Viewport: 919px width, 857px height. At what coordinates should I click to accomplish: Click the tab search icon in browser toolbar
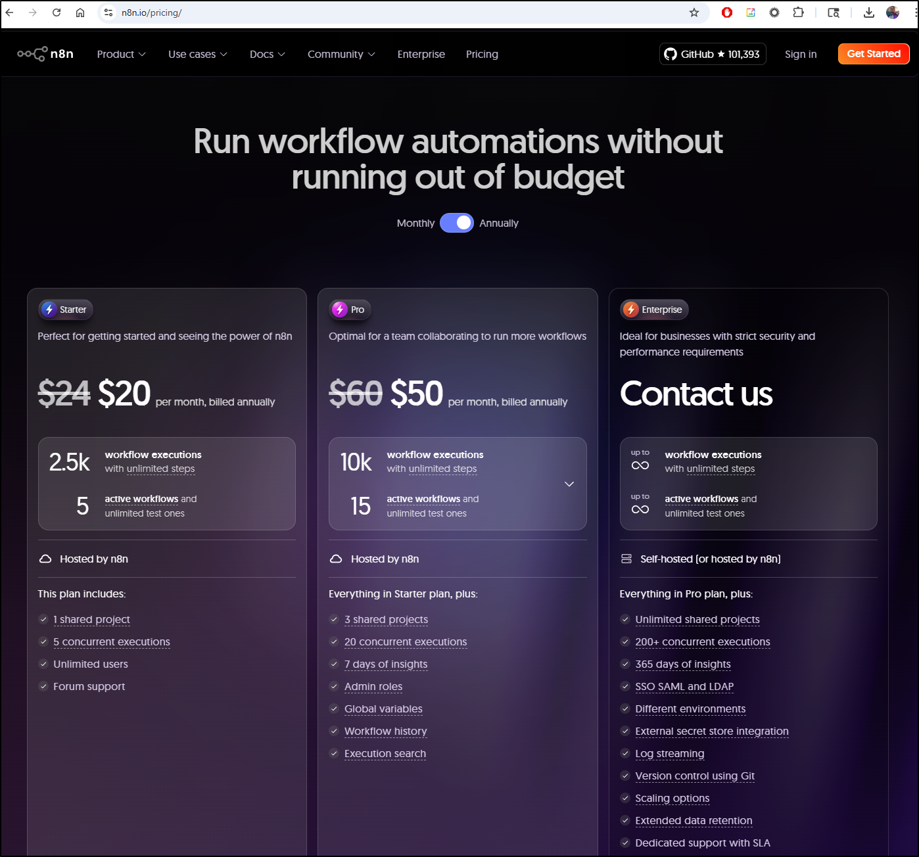point(834,12)
